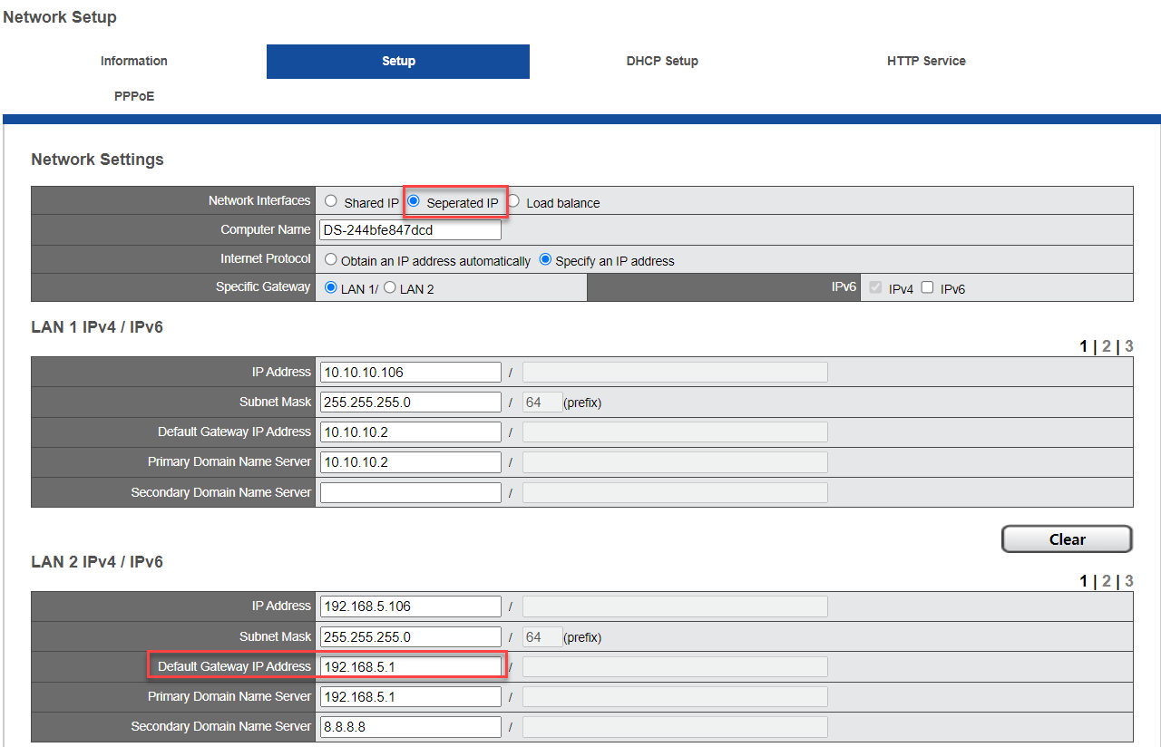Go to page 3 of LAN 2 addresses
The height and width of the screenshot is (747, 1161).
(1129, 581)
